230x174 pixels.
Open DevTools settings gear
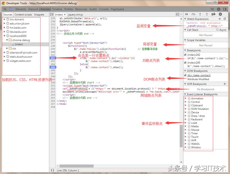tap(218, 9)
